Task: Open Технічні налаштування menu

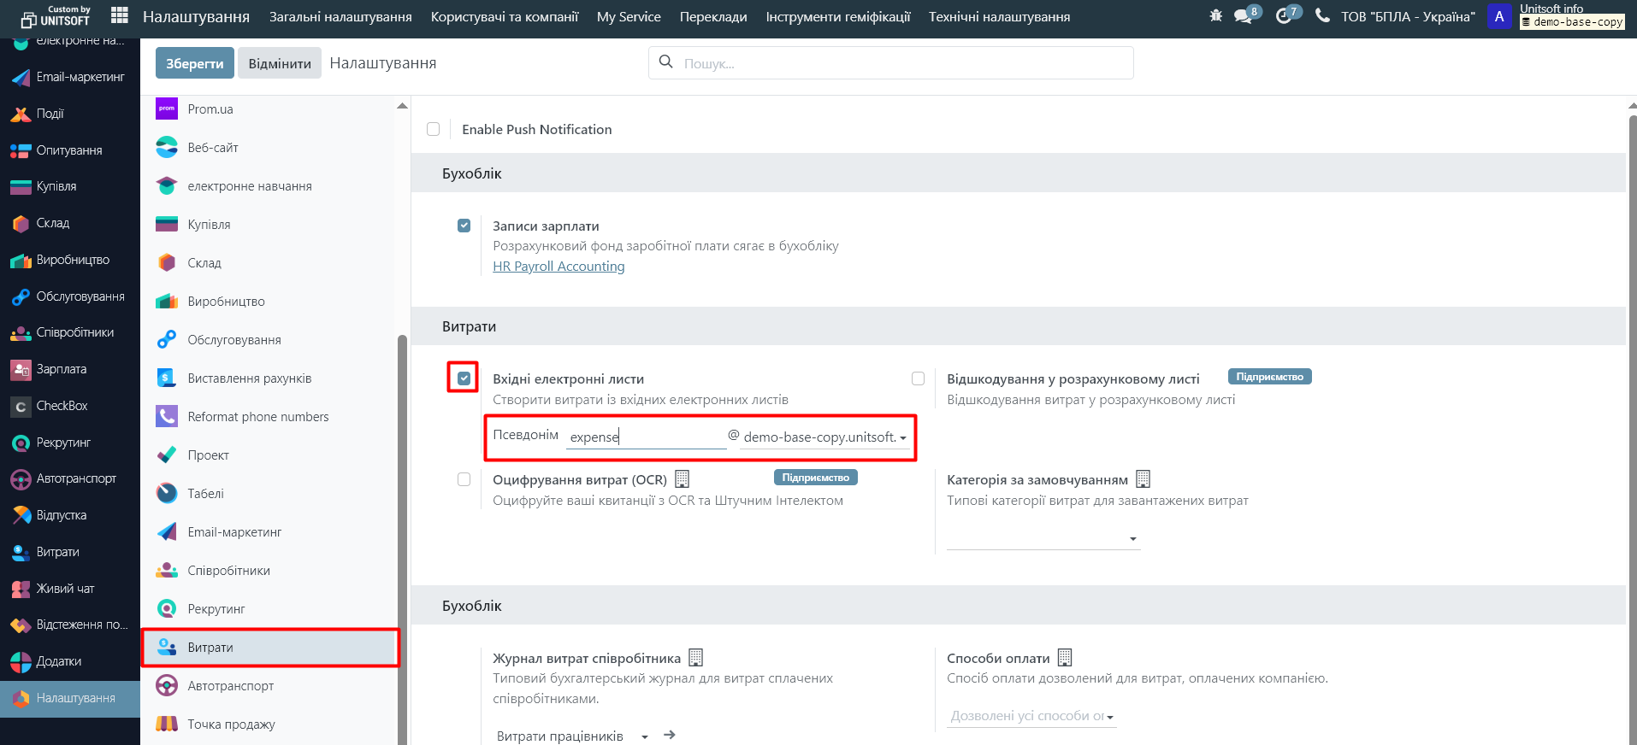Action: [x=999, y=16]
